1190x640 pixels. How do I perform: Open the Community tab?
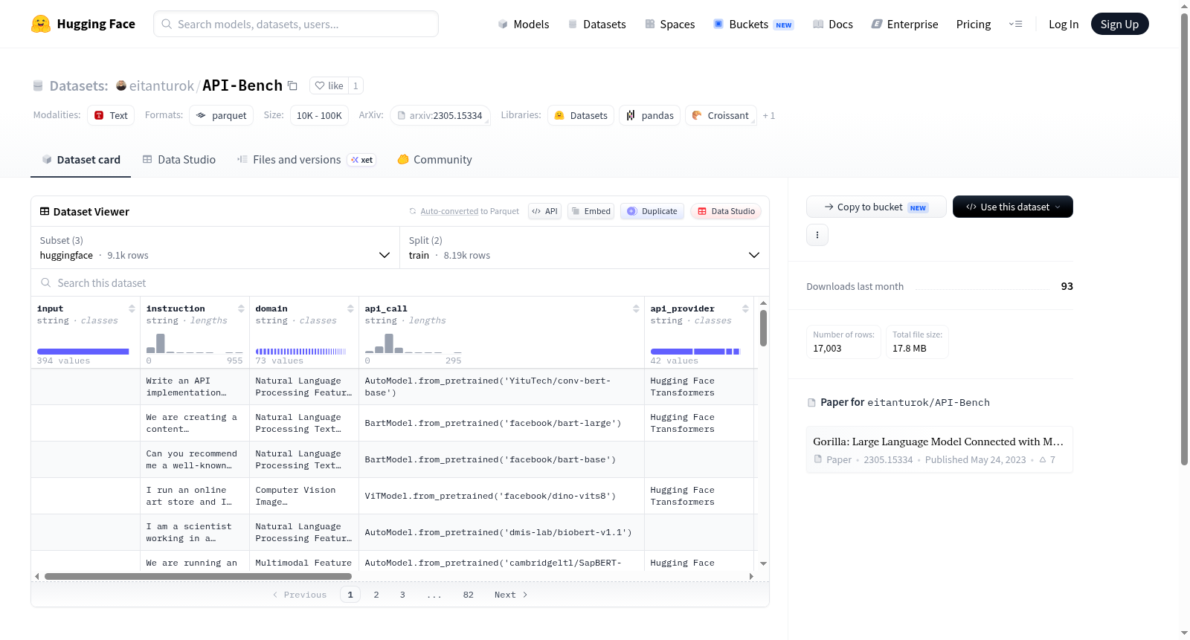click(435, 159)
